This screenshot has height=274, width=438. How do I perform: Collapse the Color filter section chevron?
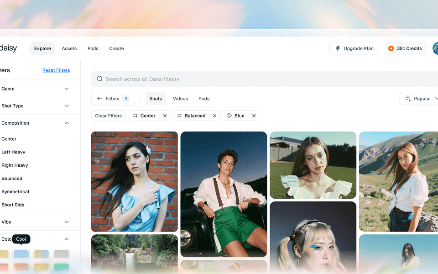tap(67, 239)
